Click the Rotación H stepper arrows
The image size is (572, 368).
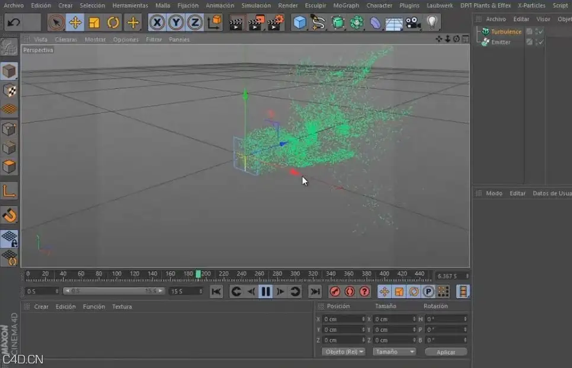click(465, 319)
